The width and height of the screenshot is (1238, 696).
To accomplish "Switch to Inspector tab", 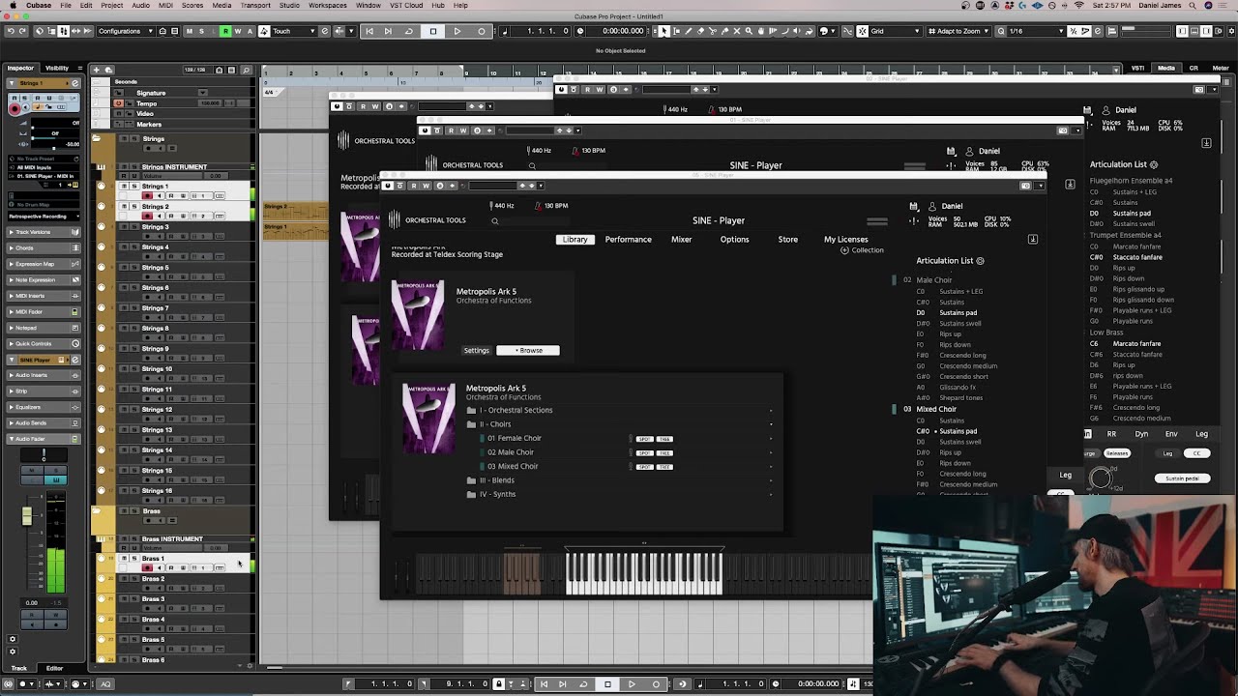I will (20, 68).
